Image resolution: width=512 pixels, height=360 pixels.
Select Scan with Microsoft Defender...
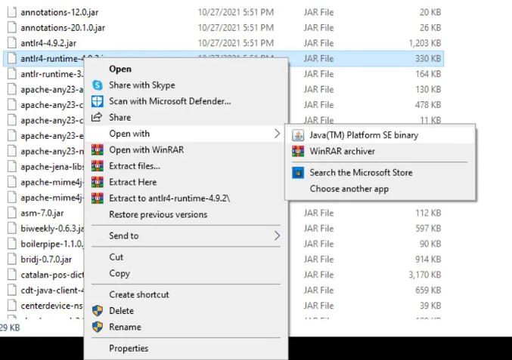click(x=186, y=101)
